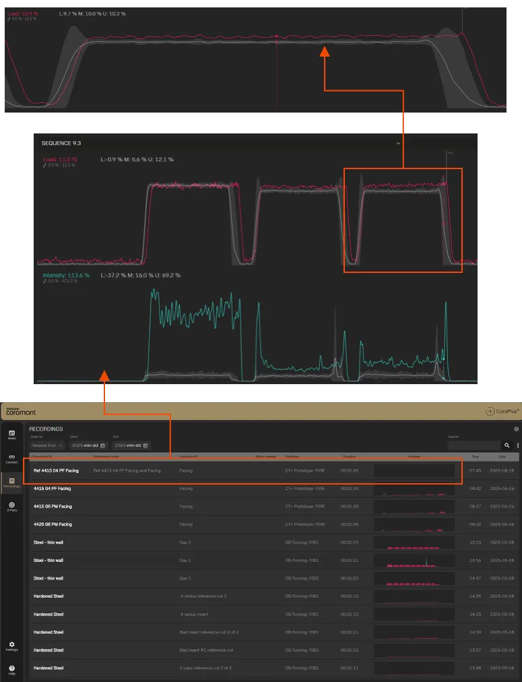Open the News section in sidebar

pos(11,435)
